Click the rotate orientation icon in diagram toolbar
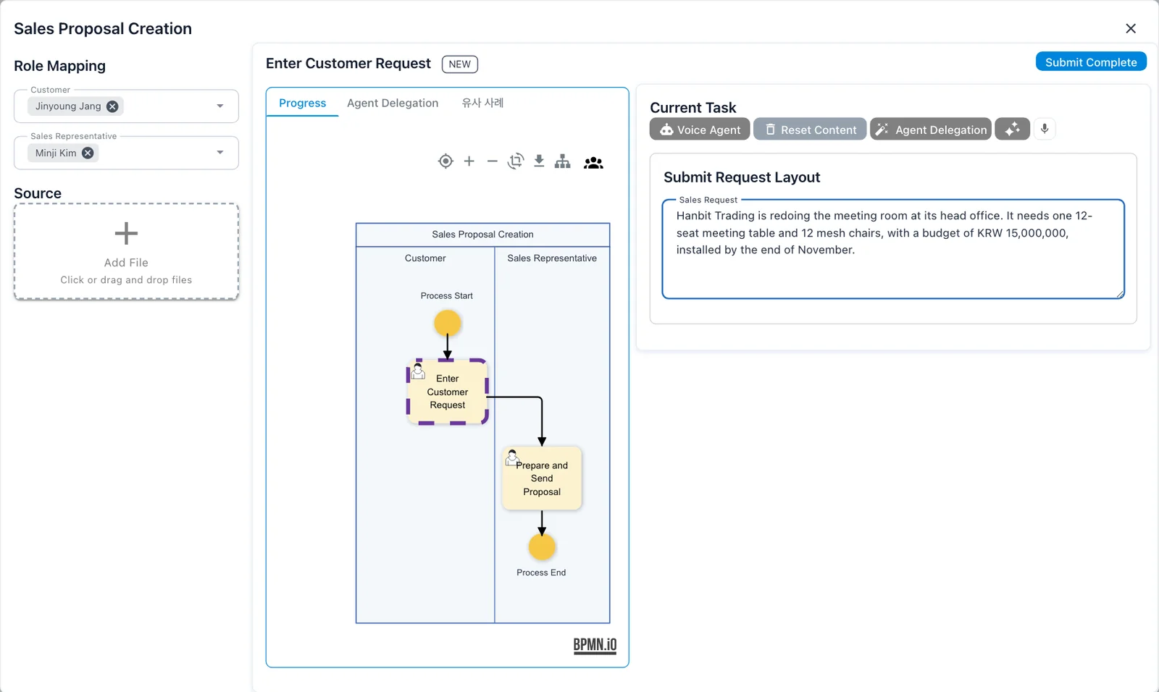The width and height of the screenshot is (1159, 692). click(x=516, y=161)
